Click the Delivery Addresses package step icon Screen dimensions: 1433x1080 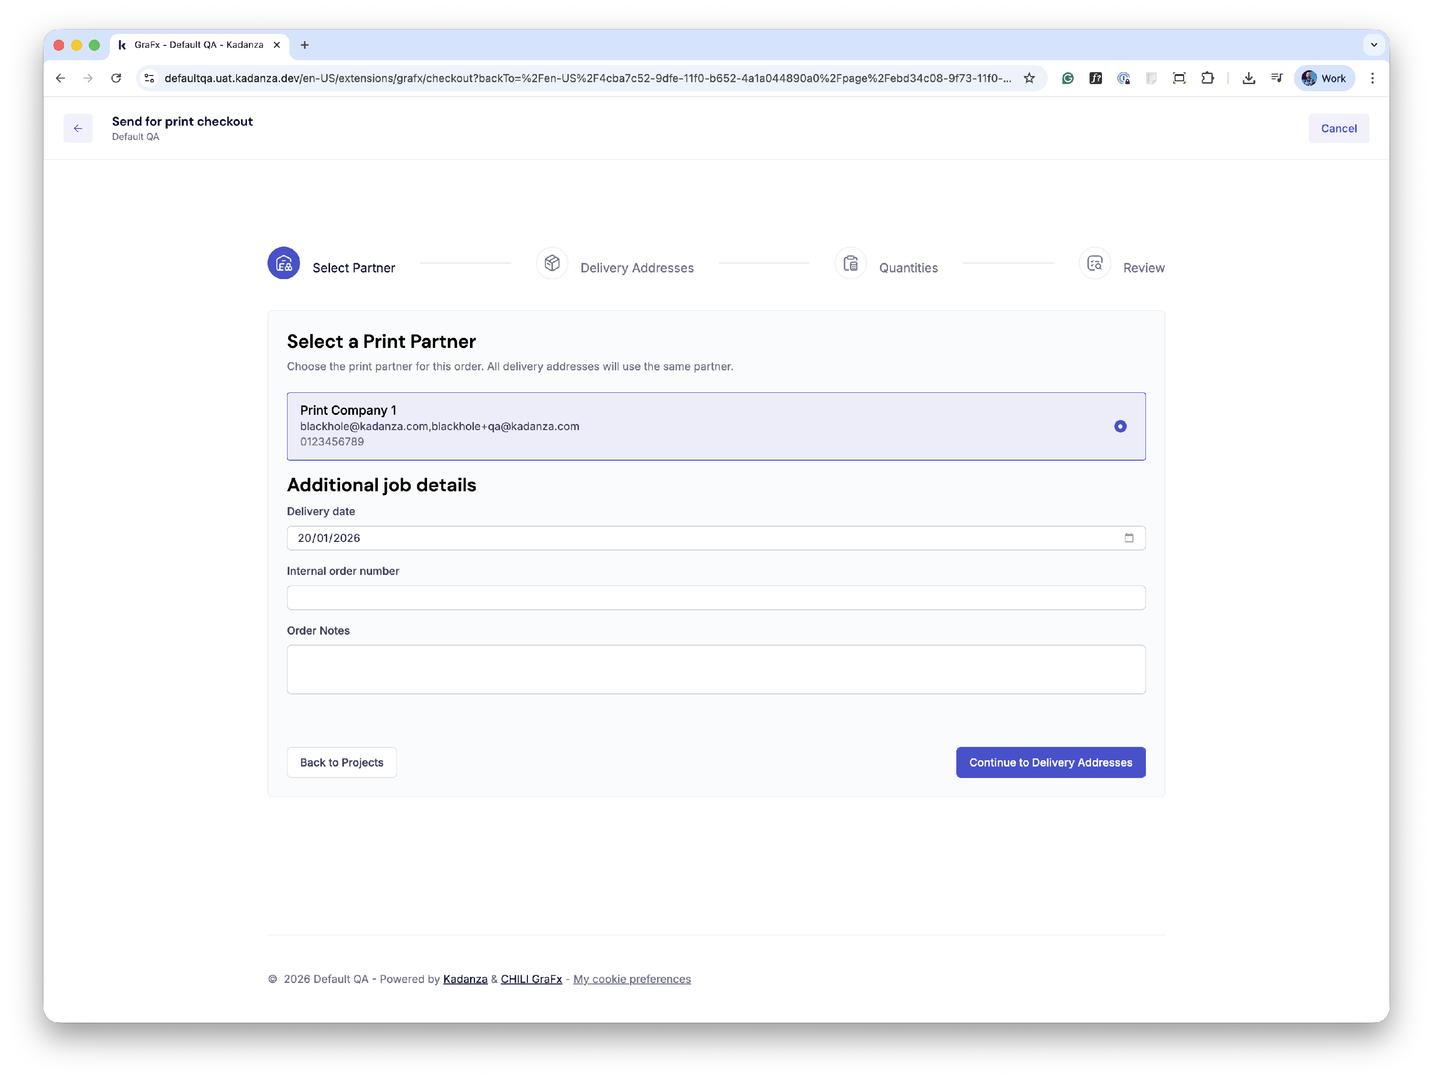pos(552,263)
